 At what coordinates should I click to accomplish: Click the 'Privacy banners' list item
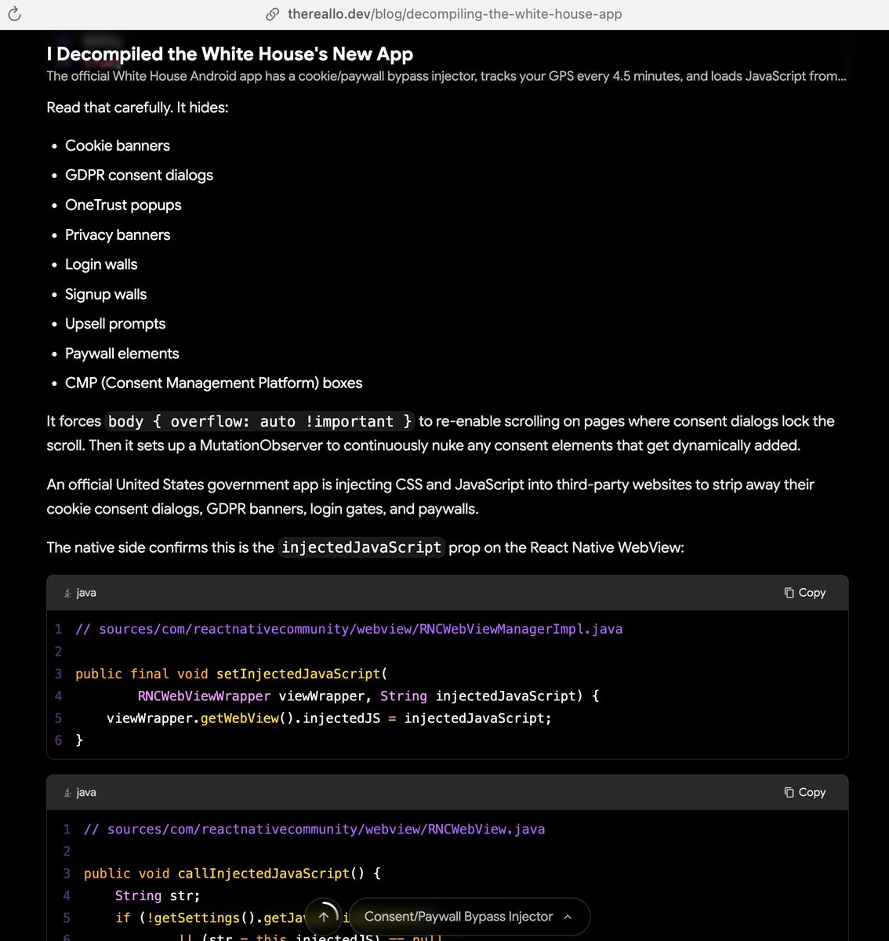tap(118, 235)
